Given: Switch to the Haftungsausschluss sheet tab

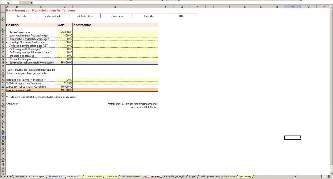Looking at the screenshot, I should tap(210, 176).
